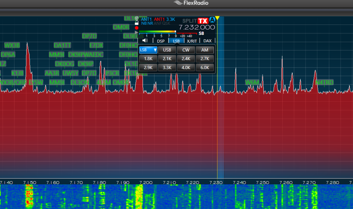Toggle the red TX slice button

(203, 21)
